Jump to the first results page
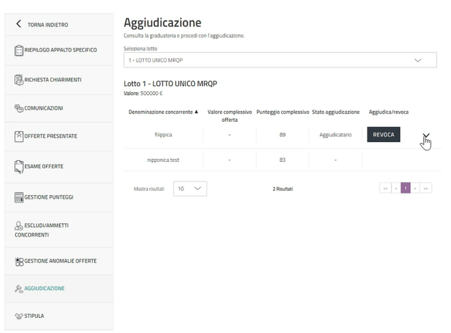The image size is (451, 333). pos(385,189)
